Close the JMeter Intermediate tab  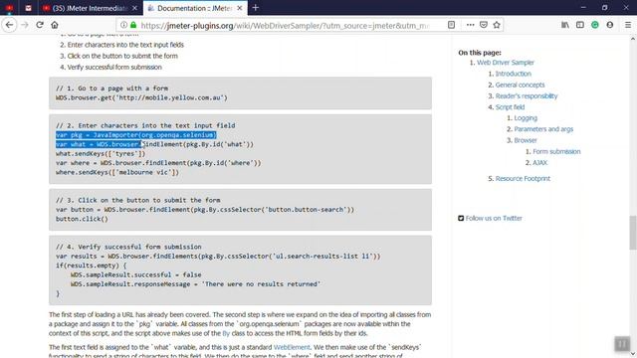[135, 8]
